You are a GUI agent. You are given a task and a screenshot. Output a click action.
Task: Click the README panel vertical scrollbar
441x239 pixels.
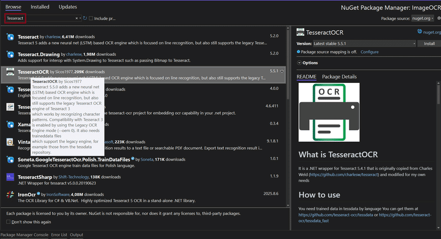(x=438, y=94)
